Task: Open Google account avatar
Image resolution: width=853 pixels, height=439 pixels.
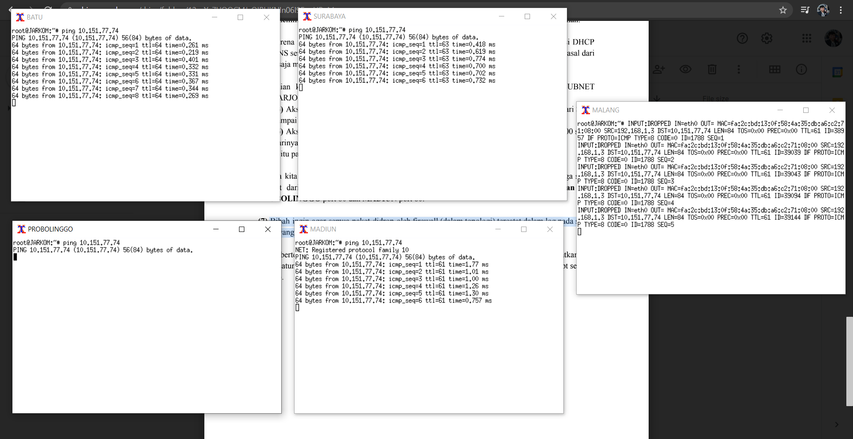Action: point(833,38)
